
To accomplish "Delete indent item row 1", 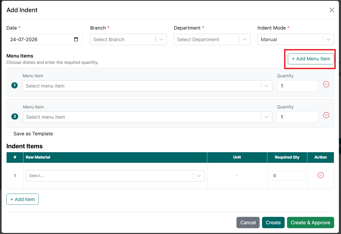I will [320, 175].
